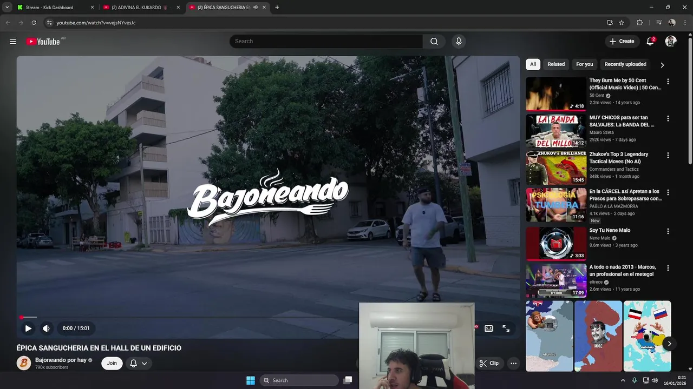
Task: Start voice search with the microphone
Action: coord(459,42)
